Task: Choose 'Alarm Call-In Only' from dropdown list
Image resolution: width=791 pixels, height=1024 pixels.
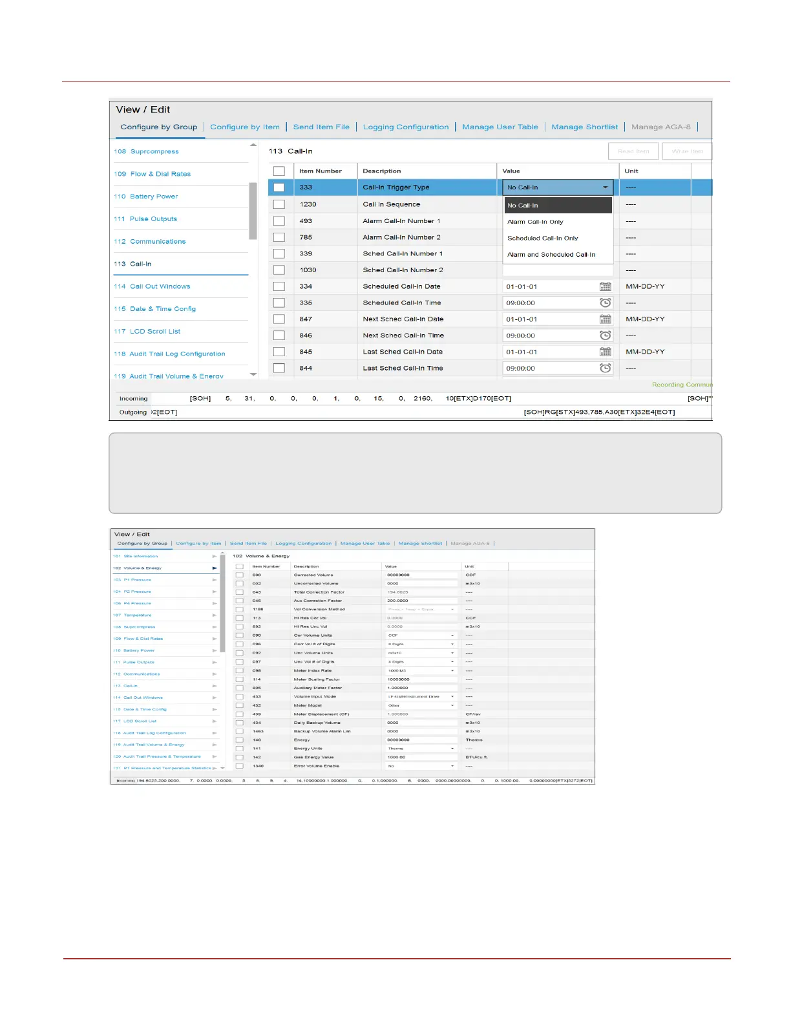Action: tap(558, 222)
